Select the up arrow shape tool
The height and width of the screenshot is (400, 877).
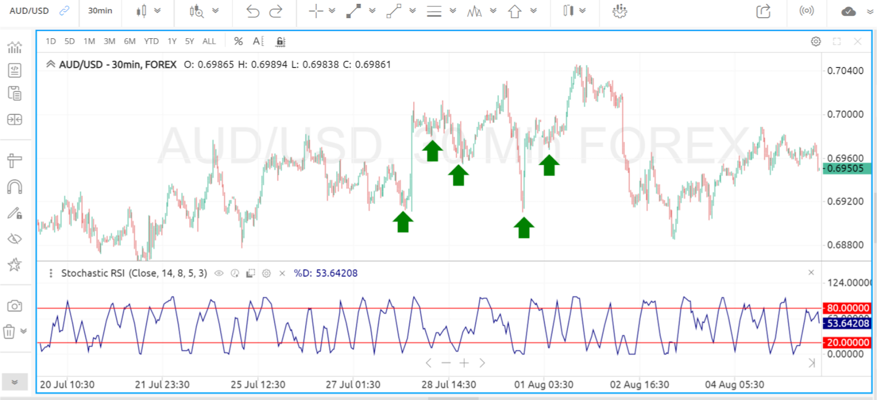point(515,11)
